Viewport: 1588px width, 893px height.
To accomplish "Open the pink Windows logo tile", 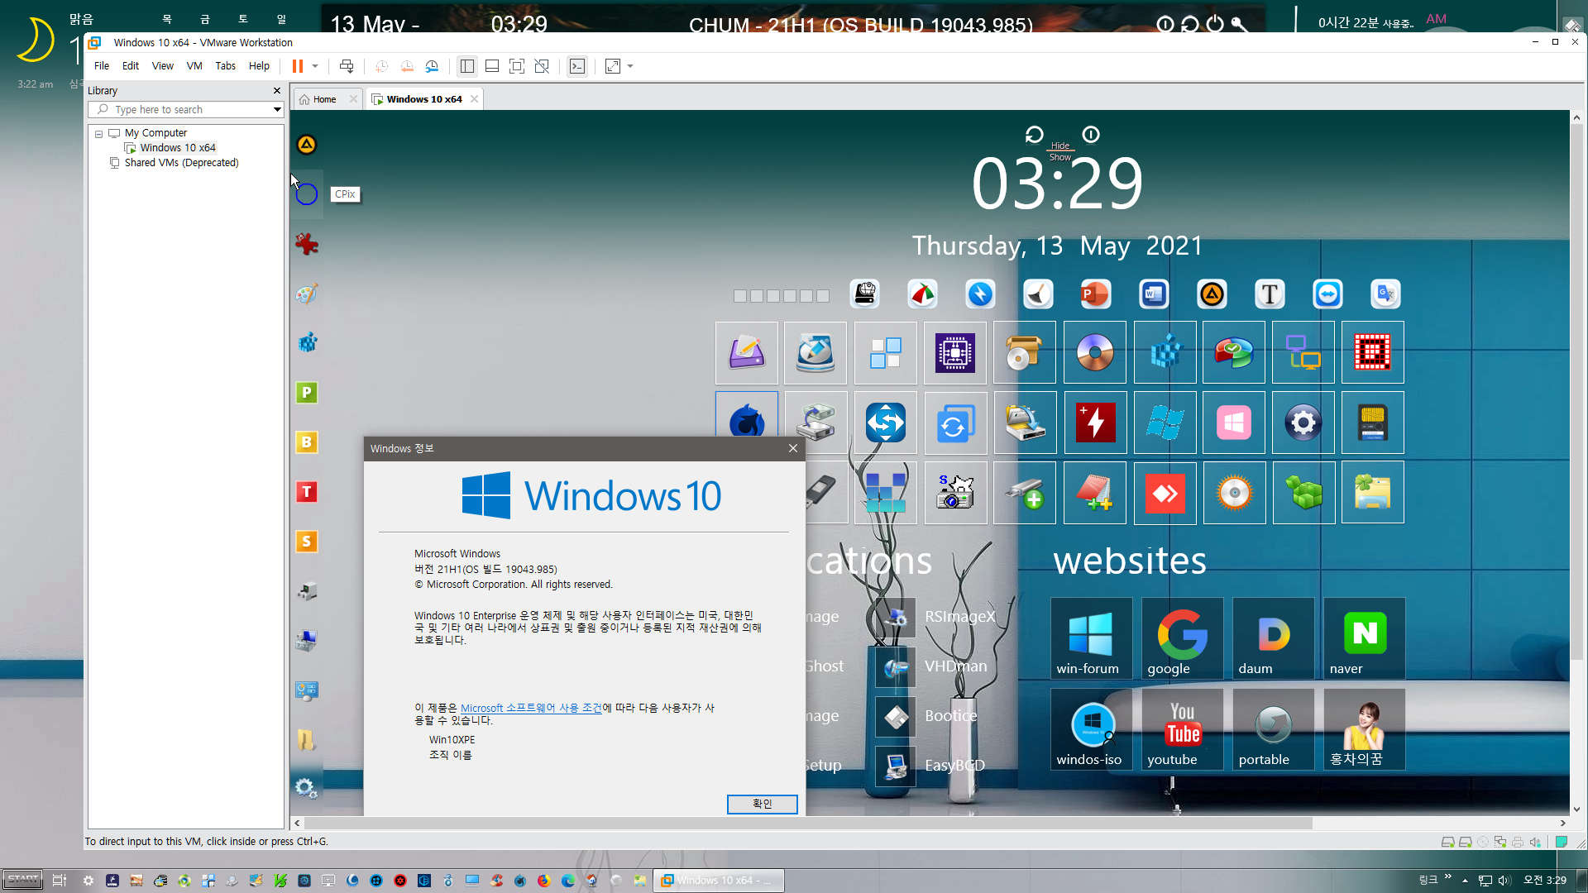I will click(1234, 423).
